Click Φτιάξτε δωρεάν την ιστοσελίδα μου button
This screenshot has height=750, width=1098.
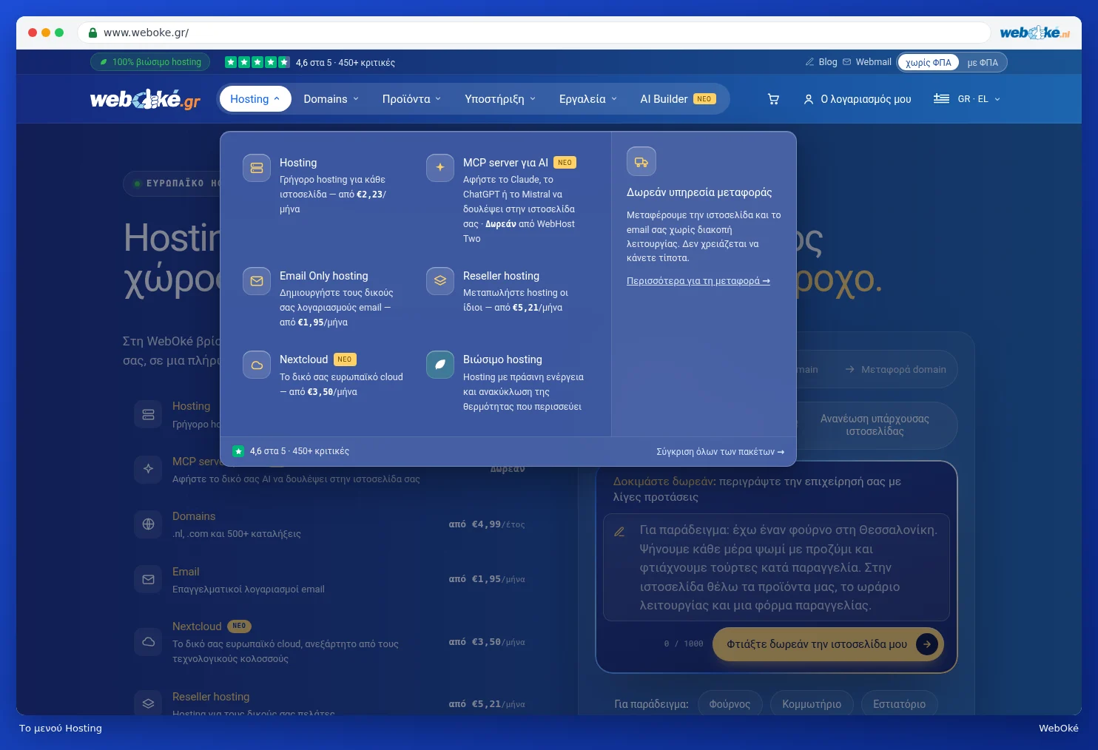point(828,644)
